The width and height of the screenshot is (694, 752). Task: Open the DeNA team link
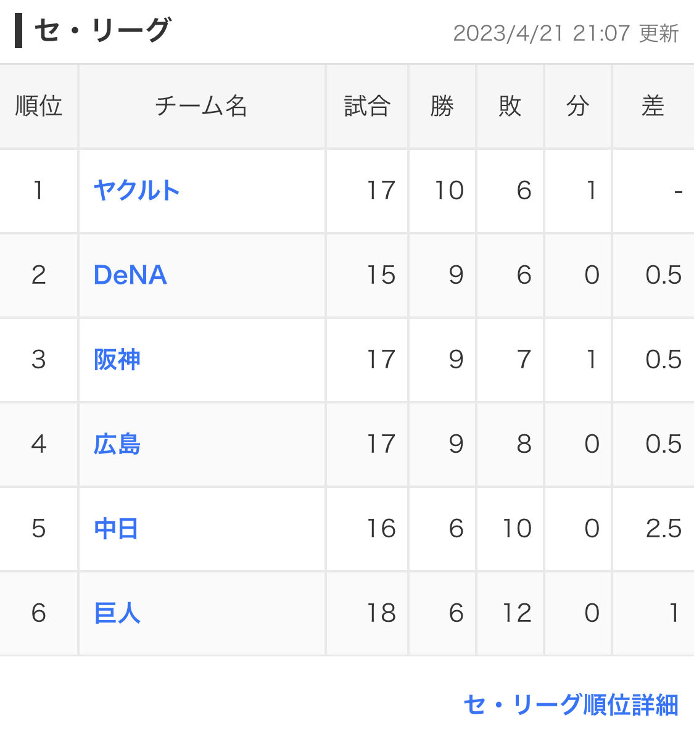pos(130,275)
